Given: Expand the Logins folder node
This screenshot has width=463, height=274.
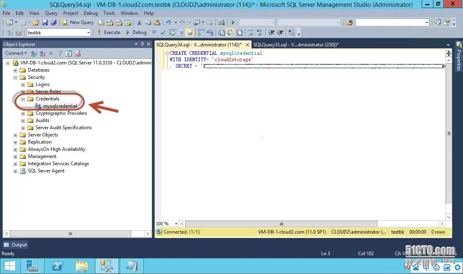Looking at the screenshot, I should point(23,85).
